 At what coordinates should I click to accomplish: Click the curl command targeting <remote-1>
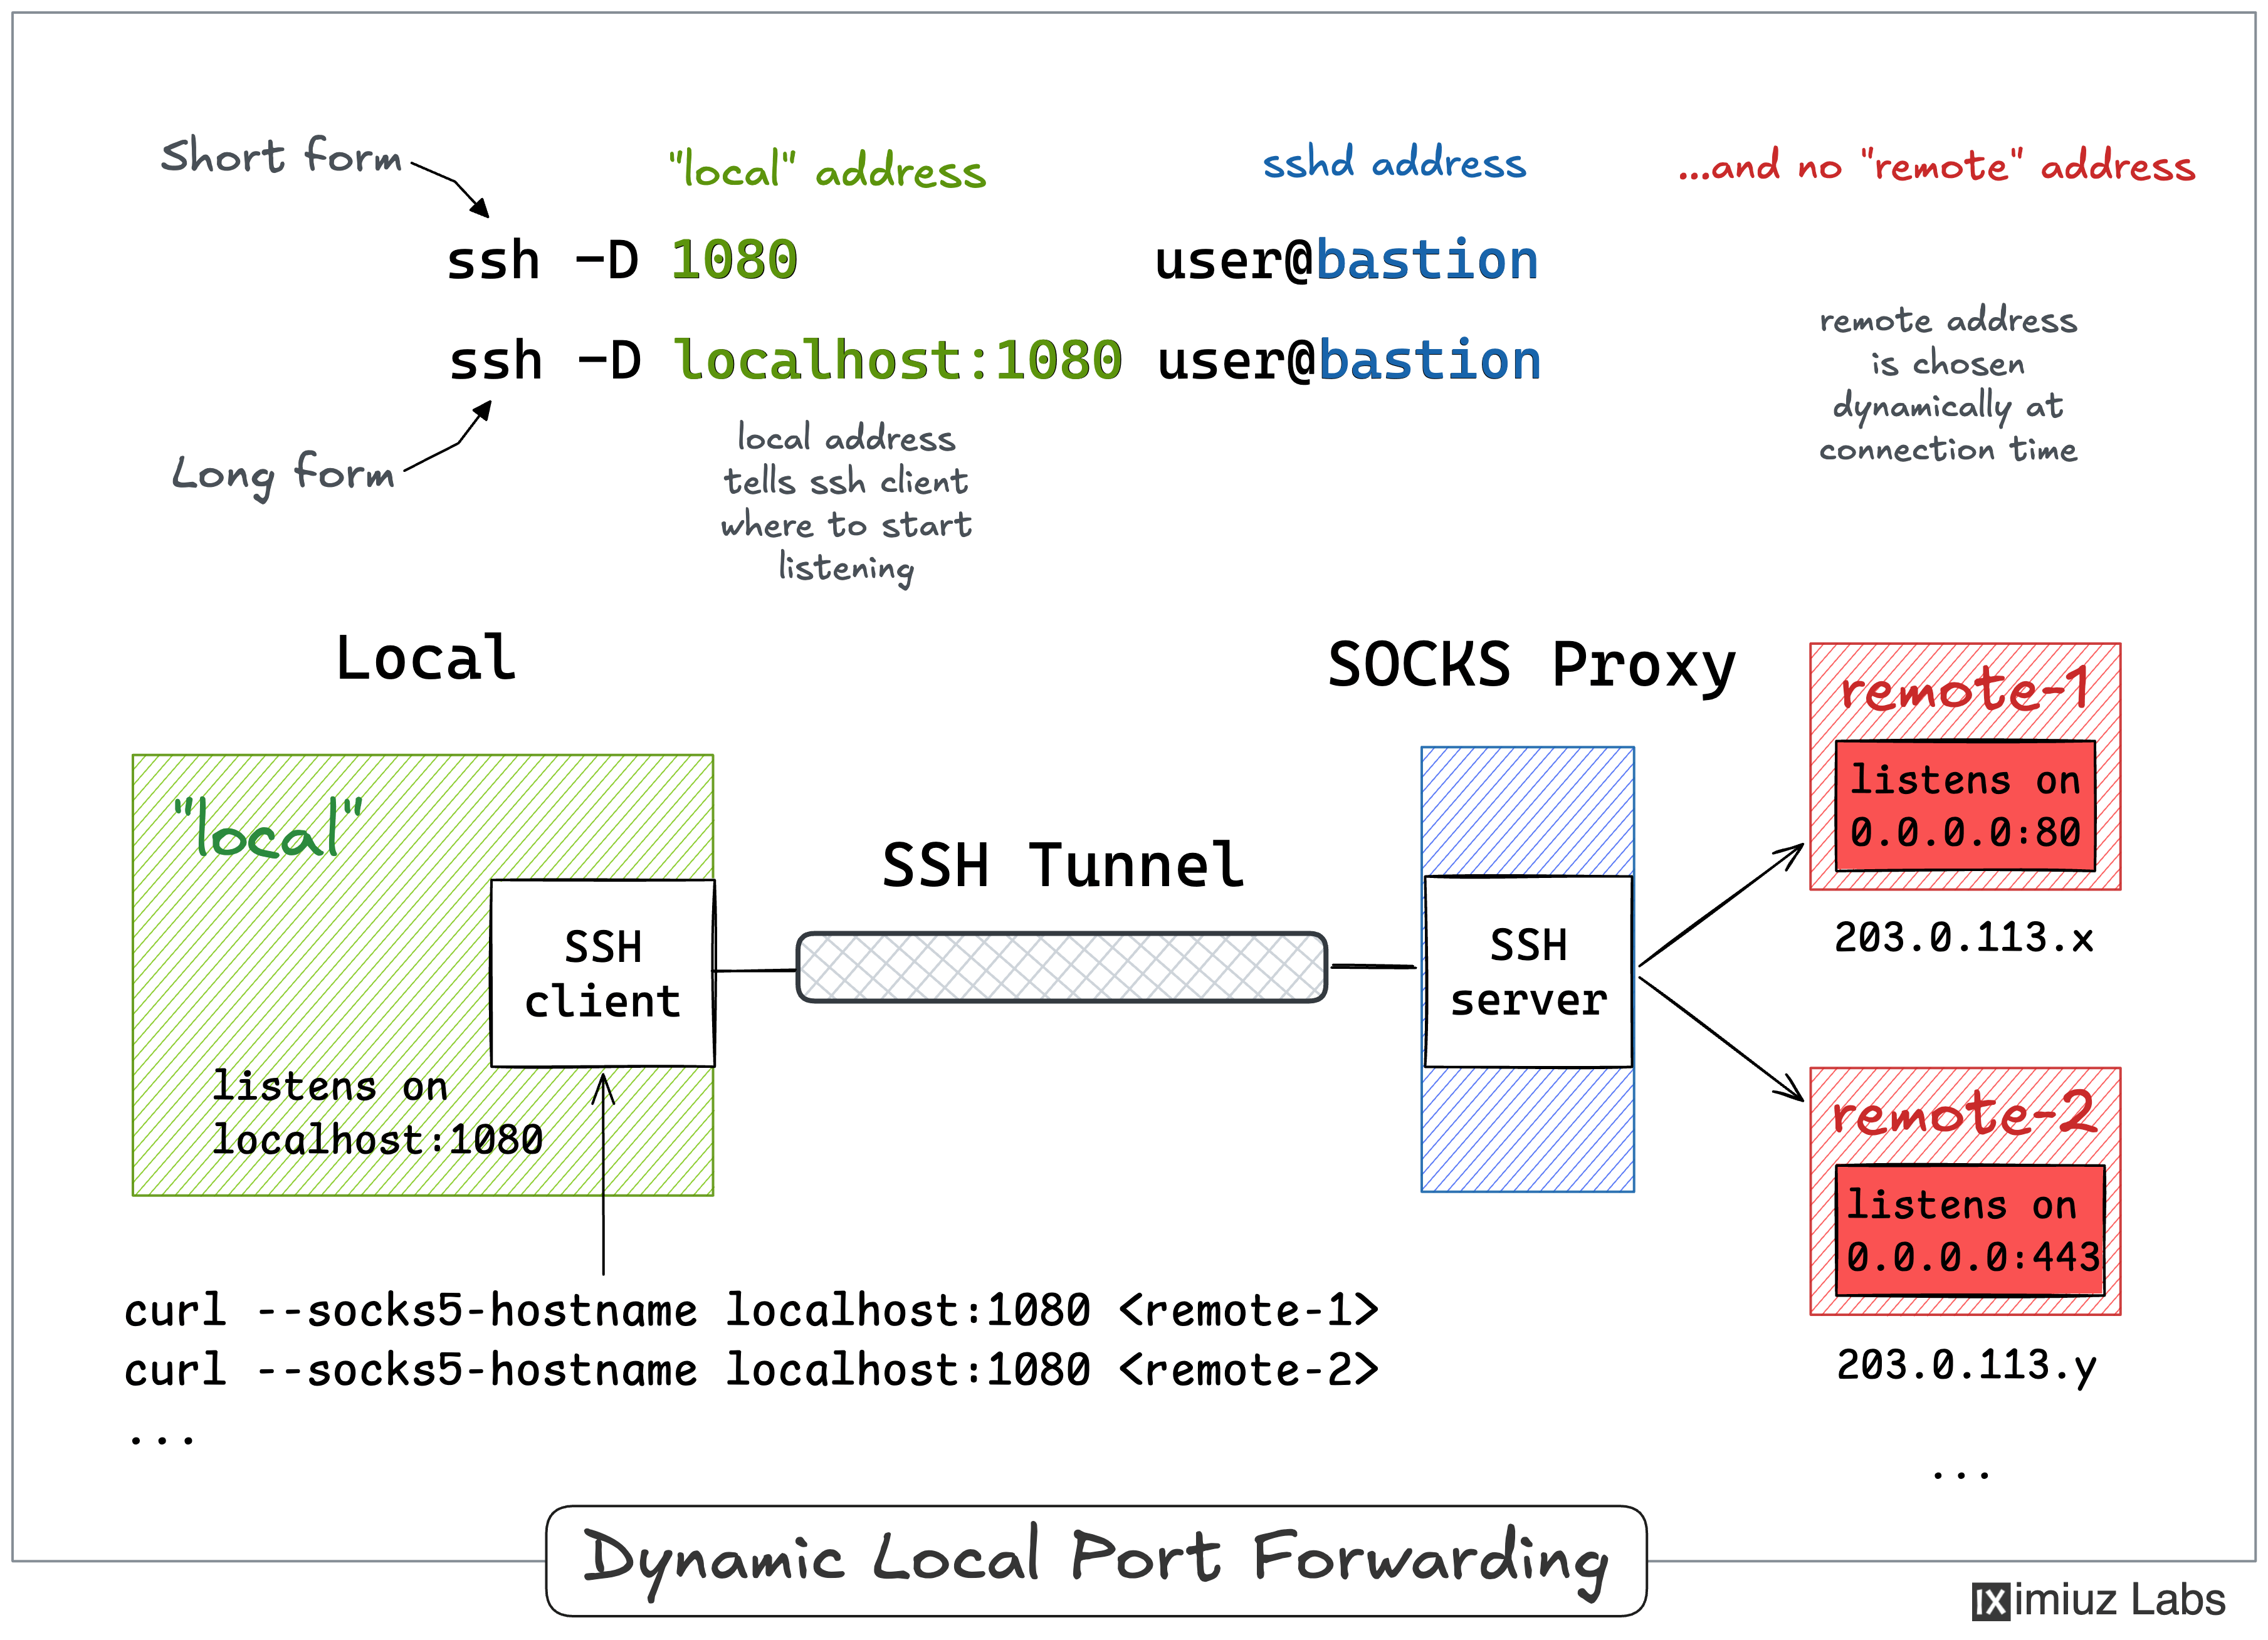point(751,1310)
